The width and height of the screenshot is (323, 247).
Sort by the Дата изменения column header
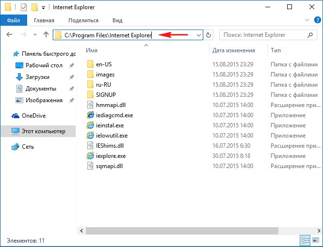(233, 50)
